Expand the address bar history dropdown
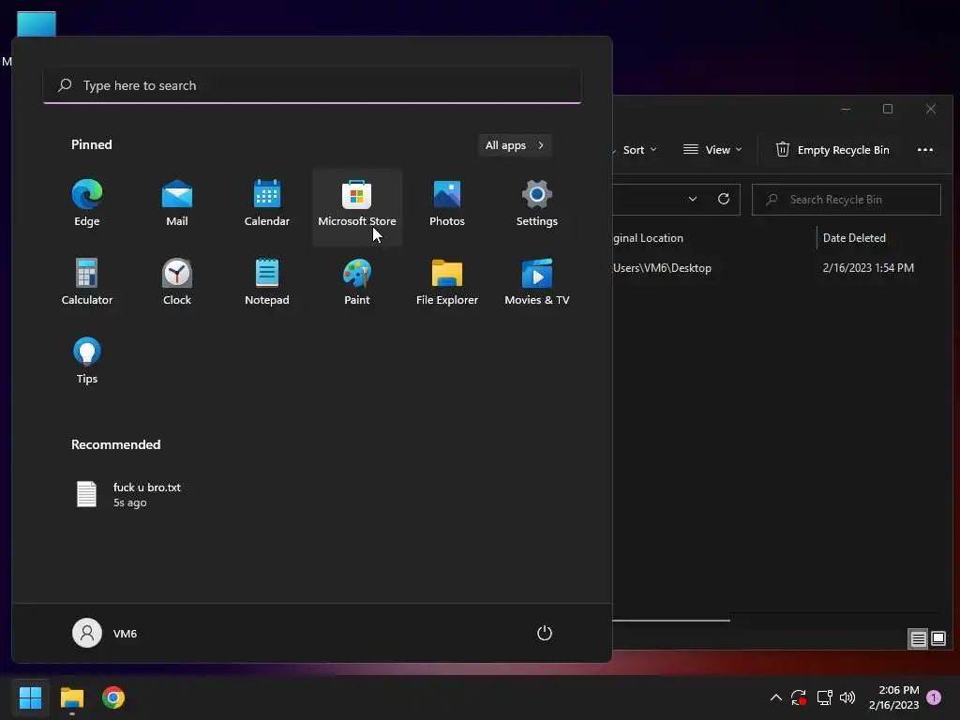This screenshot has height=720, width=960. (693, 200)
